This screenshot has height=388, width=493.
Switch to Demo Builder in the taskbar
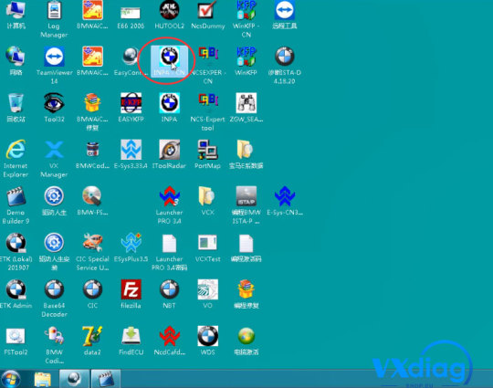106,379
